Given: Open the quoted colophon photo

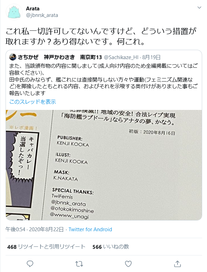Looking at the screenshot, I should [x=104, y=165].
